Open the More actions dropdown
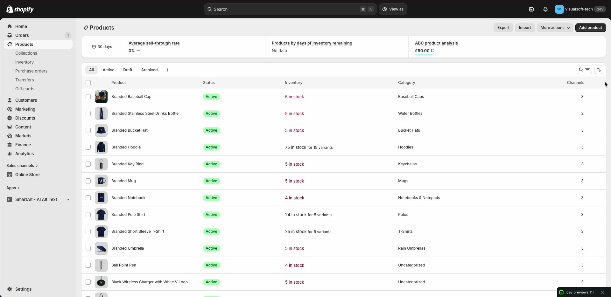This screenshot has width=611, height=297. [x=555, y=28]
